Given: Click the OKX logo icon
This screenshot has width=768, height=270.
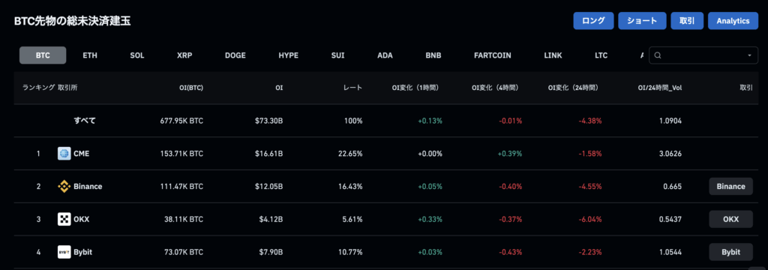Looking at the screenshot, I should [x=64, y=219].
